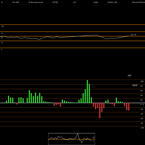Screen dimensions: 145x145
Task: Click the longest red histogram bar
Action: (100, 110)
